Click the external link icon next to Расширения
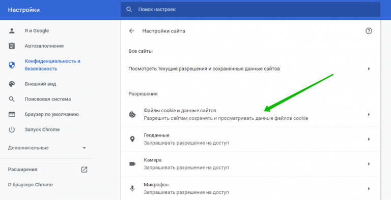Viewport: 391px width, 200px height. 85,170
